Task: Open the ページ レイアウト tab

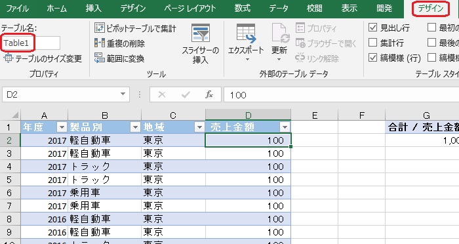Action: point(190,9)
